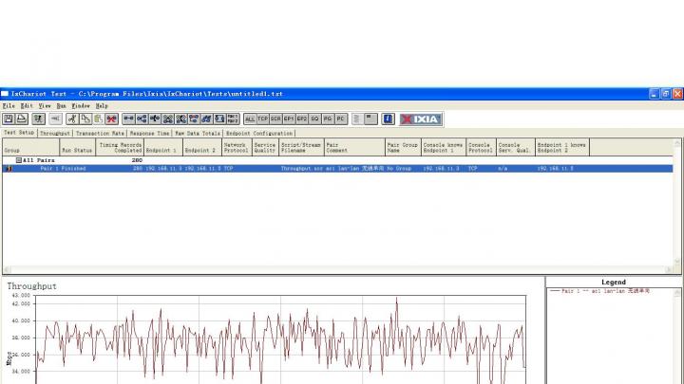Click vertical scrollbar of the pairs table
Image resolution: width=684 pixels, height=384 pixels.
coord(677,202)
